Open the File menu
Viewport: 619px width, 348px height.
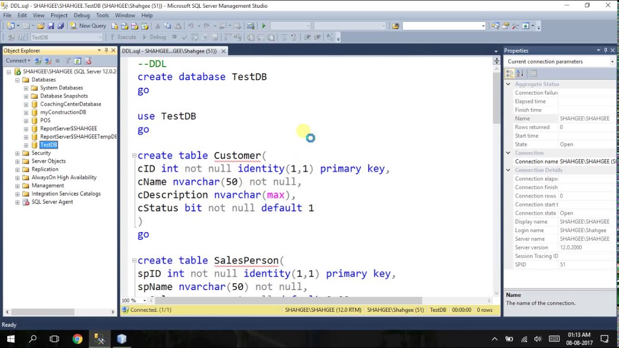coord(7,15)
